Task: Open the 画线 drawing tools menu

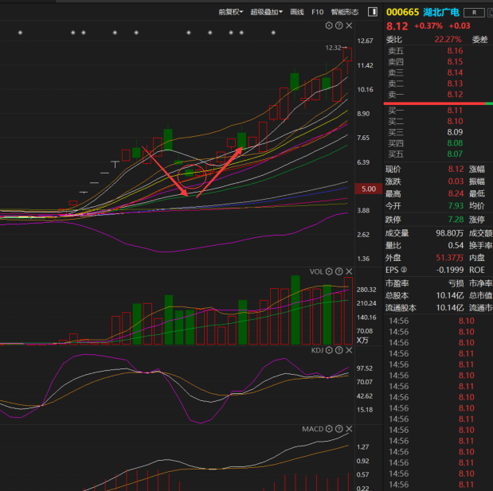Action: click(x=297, y=12)
